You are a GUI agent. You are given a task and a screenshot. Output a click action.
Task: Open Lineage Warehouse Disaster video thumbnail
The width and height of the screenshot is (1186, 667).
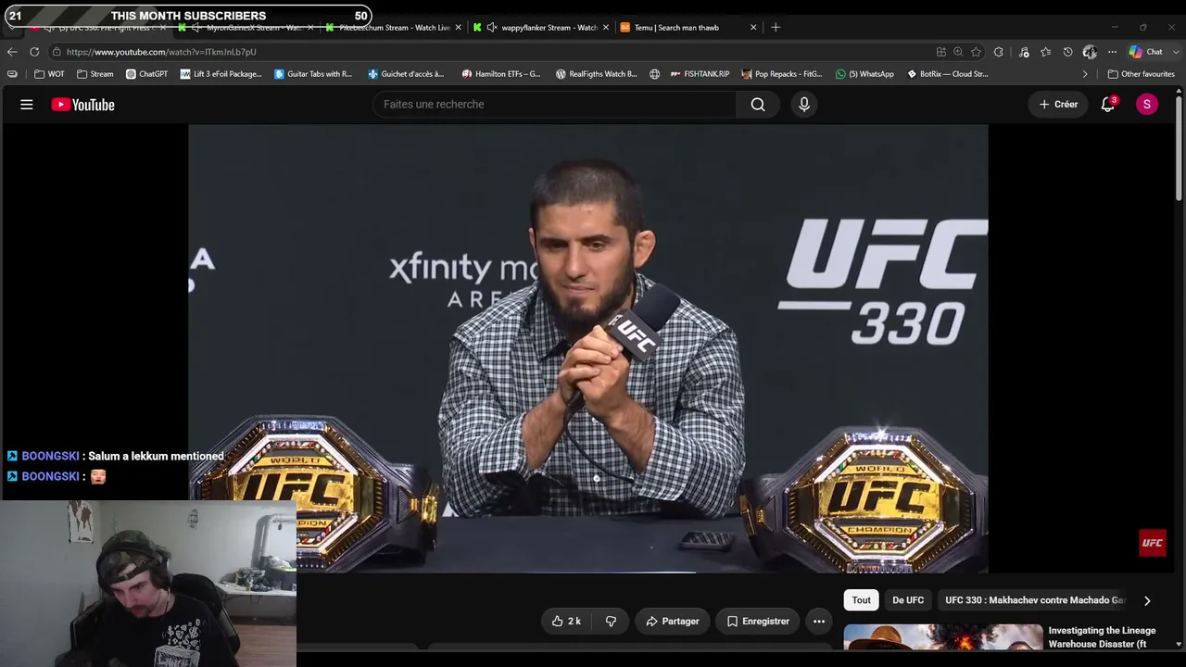[x=943, y=637]
